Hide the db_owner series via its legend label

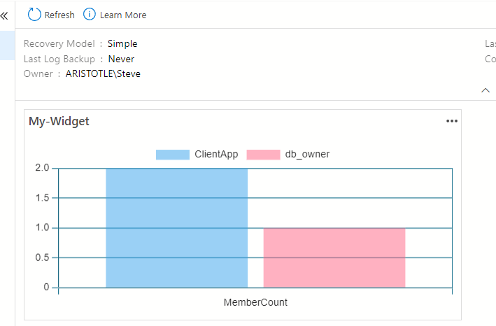(307, 154)
